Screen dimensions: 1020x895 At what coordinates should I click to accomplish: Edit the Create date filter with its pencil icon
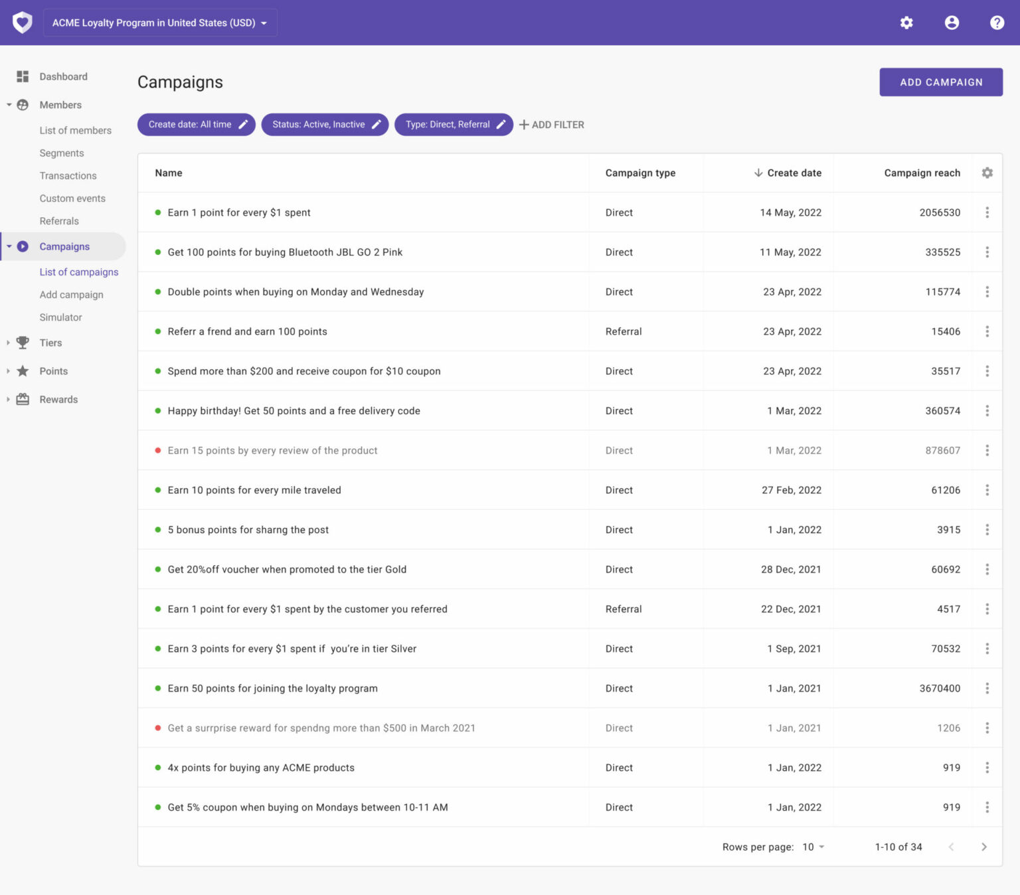(x=243, y=124)
